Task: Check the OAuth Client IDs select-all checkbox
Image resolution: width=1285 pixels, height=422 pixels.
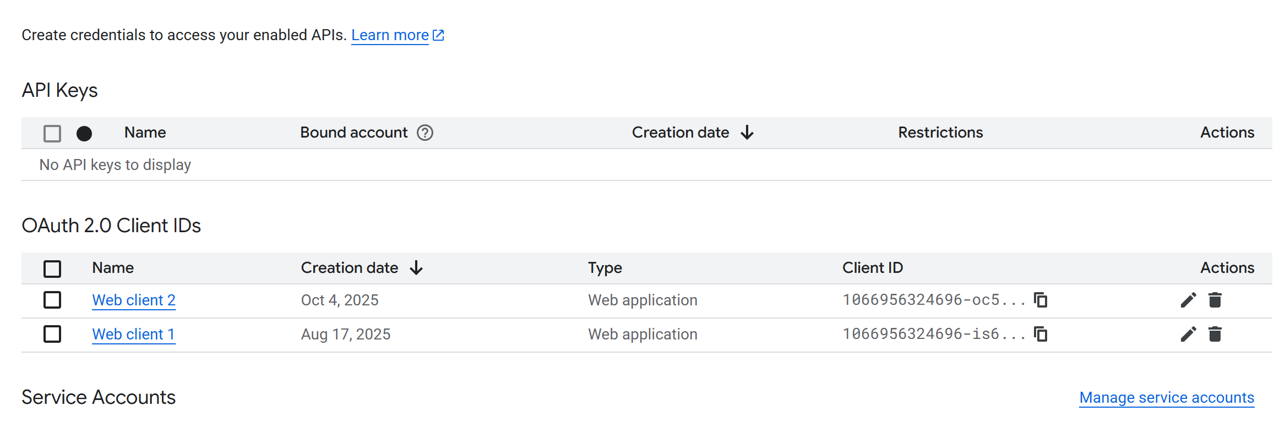Action: tap(52, 269)
